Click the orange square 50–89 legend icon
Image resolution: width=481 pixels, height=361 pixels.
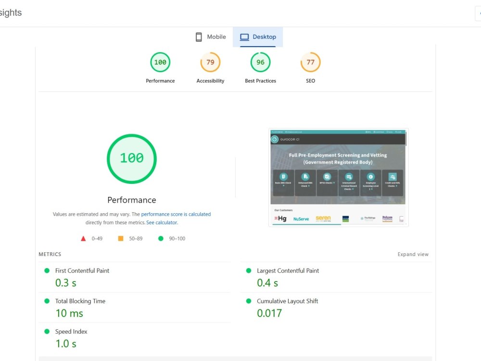pos(121,239)
